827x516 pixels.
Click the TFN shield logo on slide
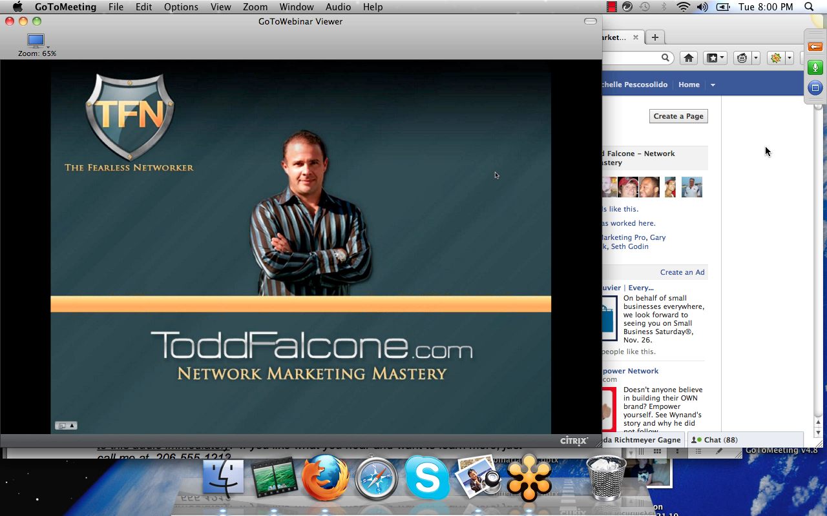pyautogui.click(x=130, y=115)
